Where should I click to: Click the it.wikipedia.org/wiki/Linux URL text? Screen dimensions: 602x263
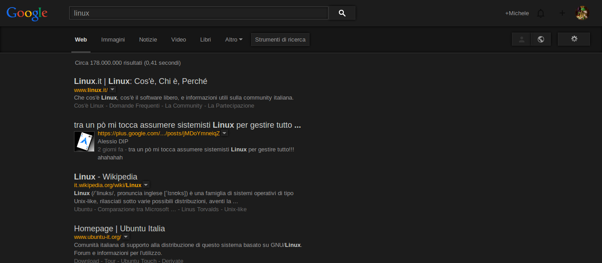click(108, 185)
